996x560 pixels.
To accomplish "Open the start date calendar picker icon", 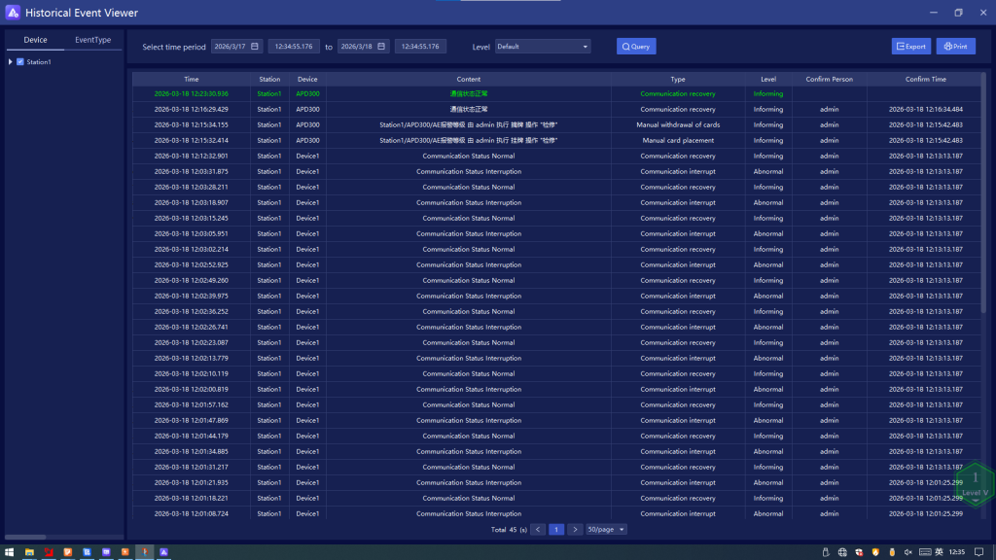I will coord(255,47).
